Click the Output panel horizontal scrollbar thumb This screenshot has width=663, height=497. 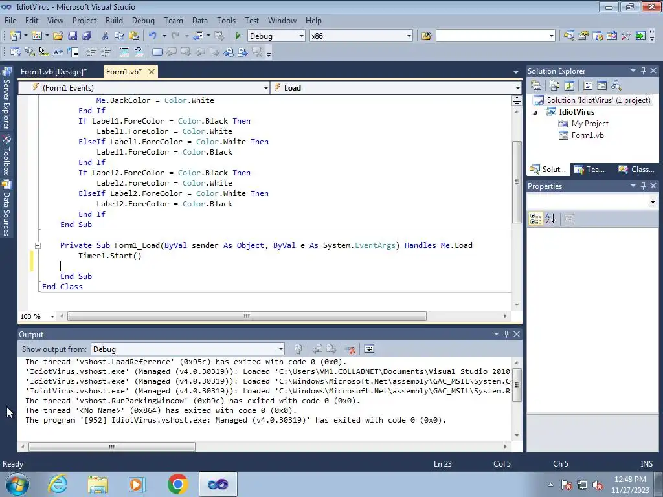tap(112, 447)
